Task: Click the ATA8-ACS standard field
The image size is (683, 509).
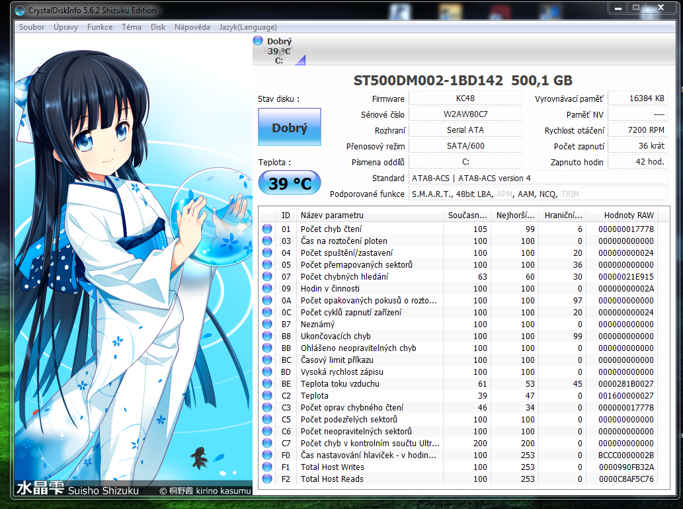Action: 538,178
